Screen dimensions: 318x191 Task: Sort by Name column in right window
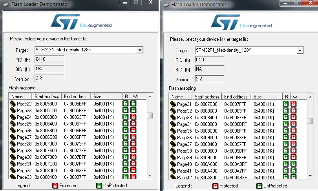181,96
